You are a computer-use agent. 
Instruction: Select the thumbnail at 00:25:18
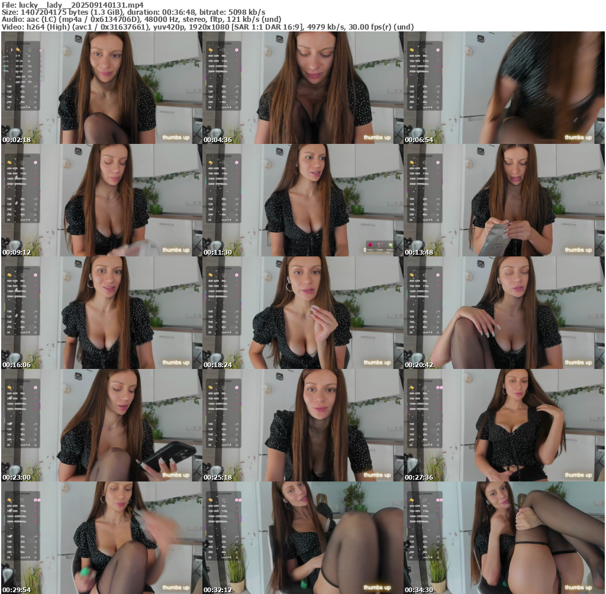click(303, 425)
